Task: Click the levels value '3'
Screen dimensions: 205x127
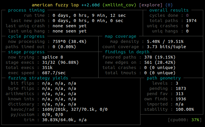Action: 177,83
